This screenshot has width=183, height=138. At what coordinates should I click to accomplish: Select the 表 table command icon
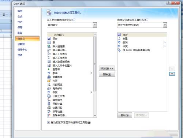click(49, 42)
